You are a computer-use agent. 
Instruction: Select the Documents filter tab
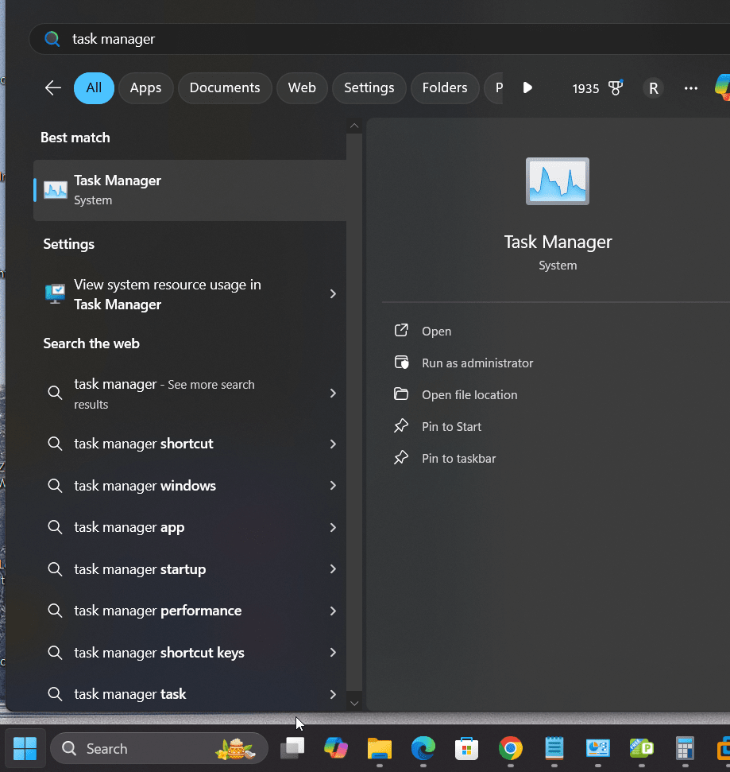[x=225, y=88]
